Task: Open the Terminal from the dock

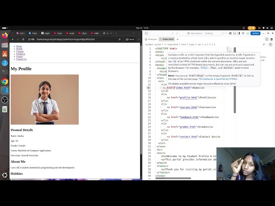Action: (x=5, y=72)
